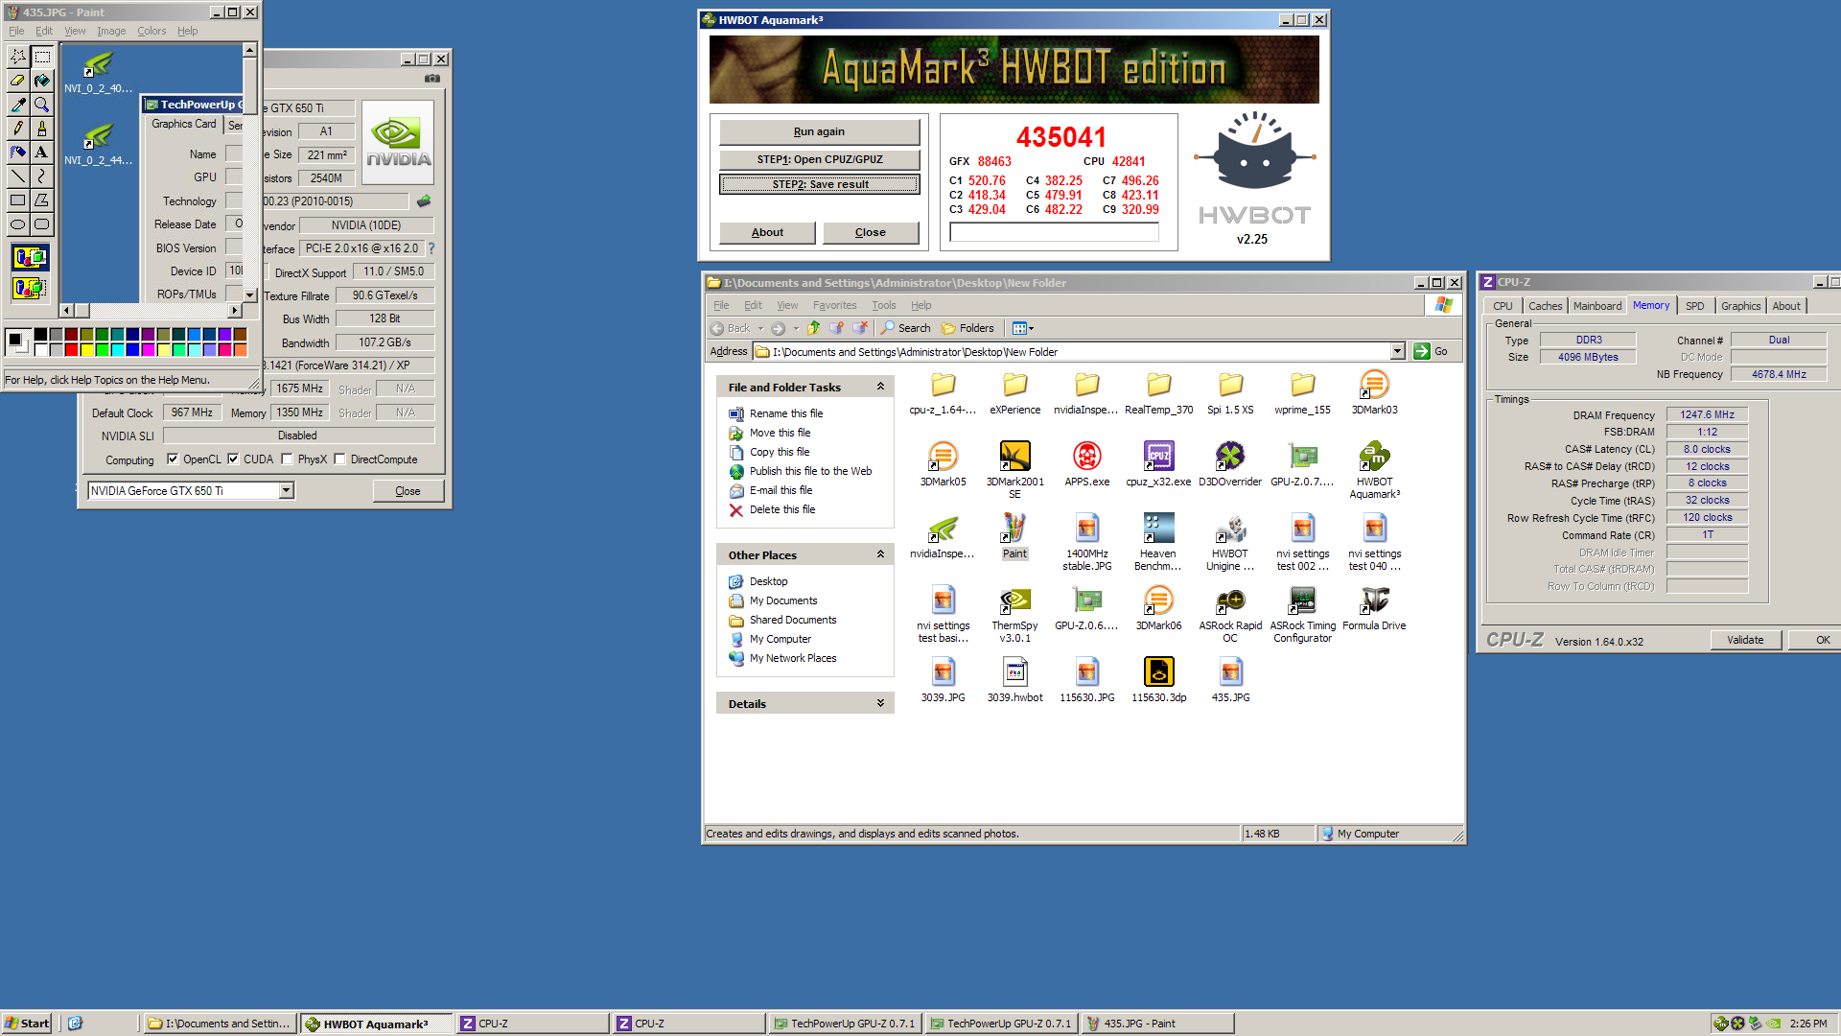Pick the black color swatch in Paint

pyautogui.click(x=40, y=334)
